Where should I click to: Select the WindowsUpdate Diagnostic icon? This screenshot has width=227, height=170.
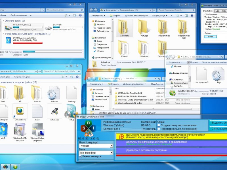click(x=37, y=132)
